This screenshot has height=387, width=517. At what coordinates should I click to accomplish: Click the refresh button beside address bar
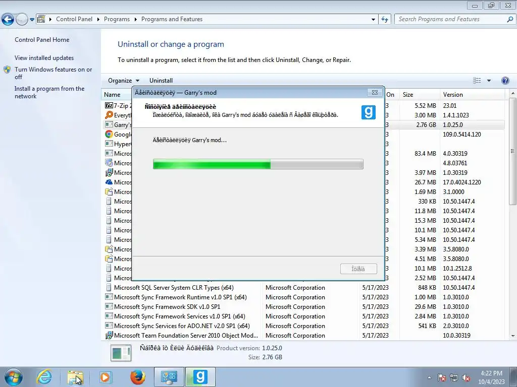384,20
